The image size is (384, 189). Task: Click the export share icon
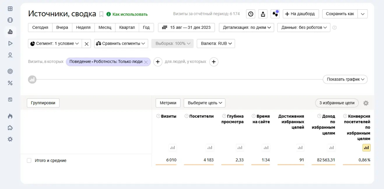(263, 14)
